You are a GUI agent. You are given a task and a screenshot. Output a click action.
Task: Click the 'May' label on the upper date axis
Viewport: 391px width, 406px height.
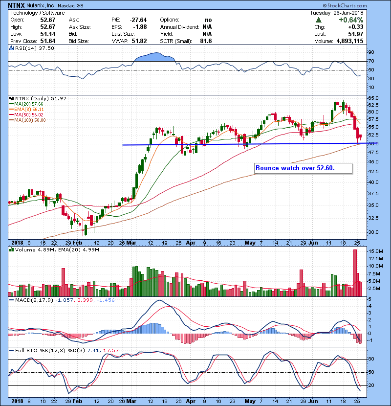(250, 243)
